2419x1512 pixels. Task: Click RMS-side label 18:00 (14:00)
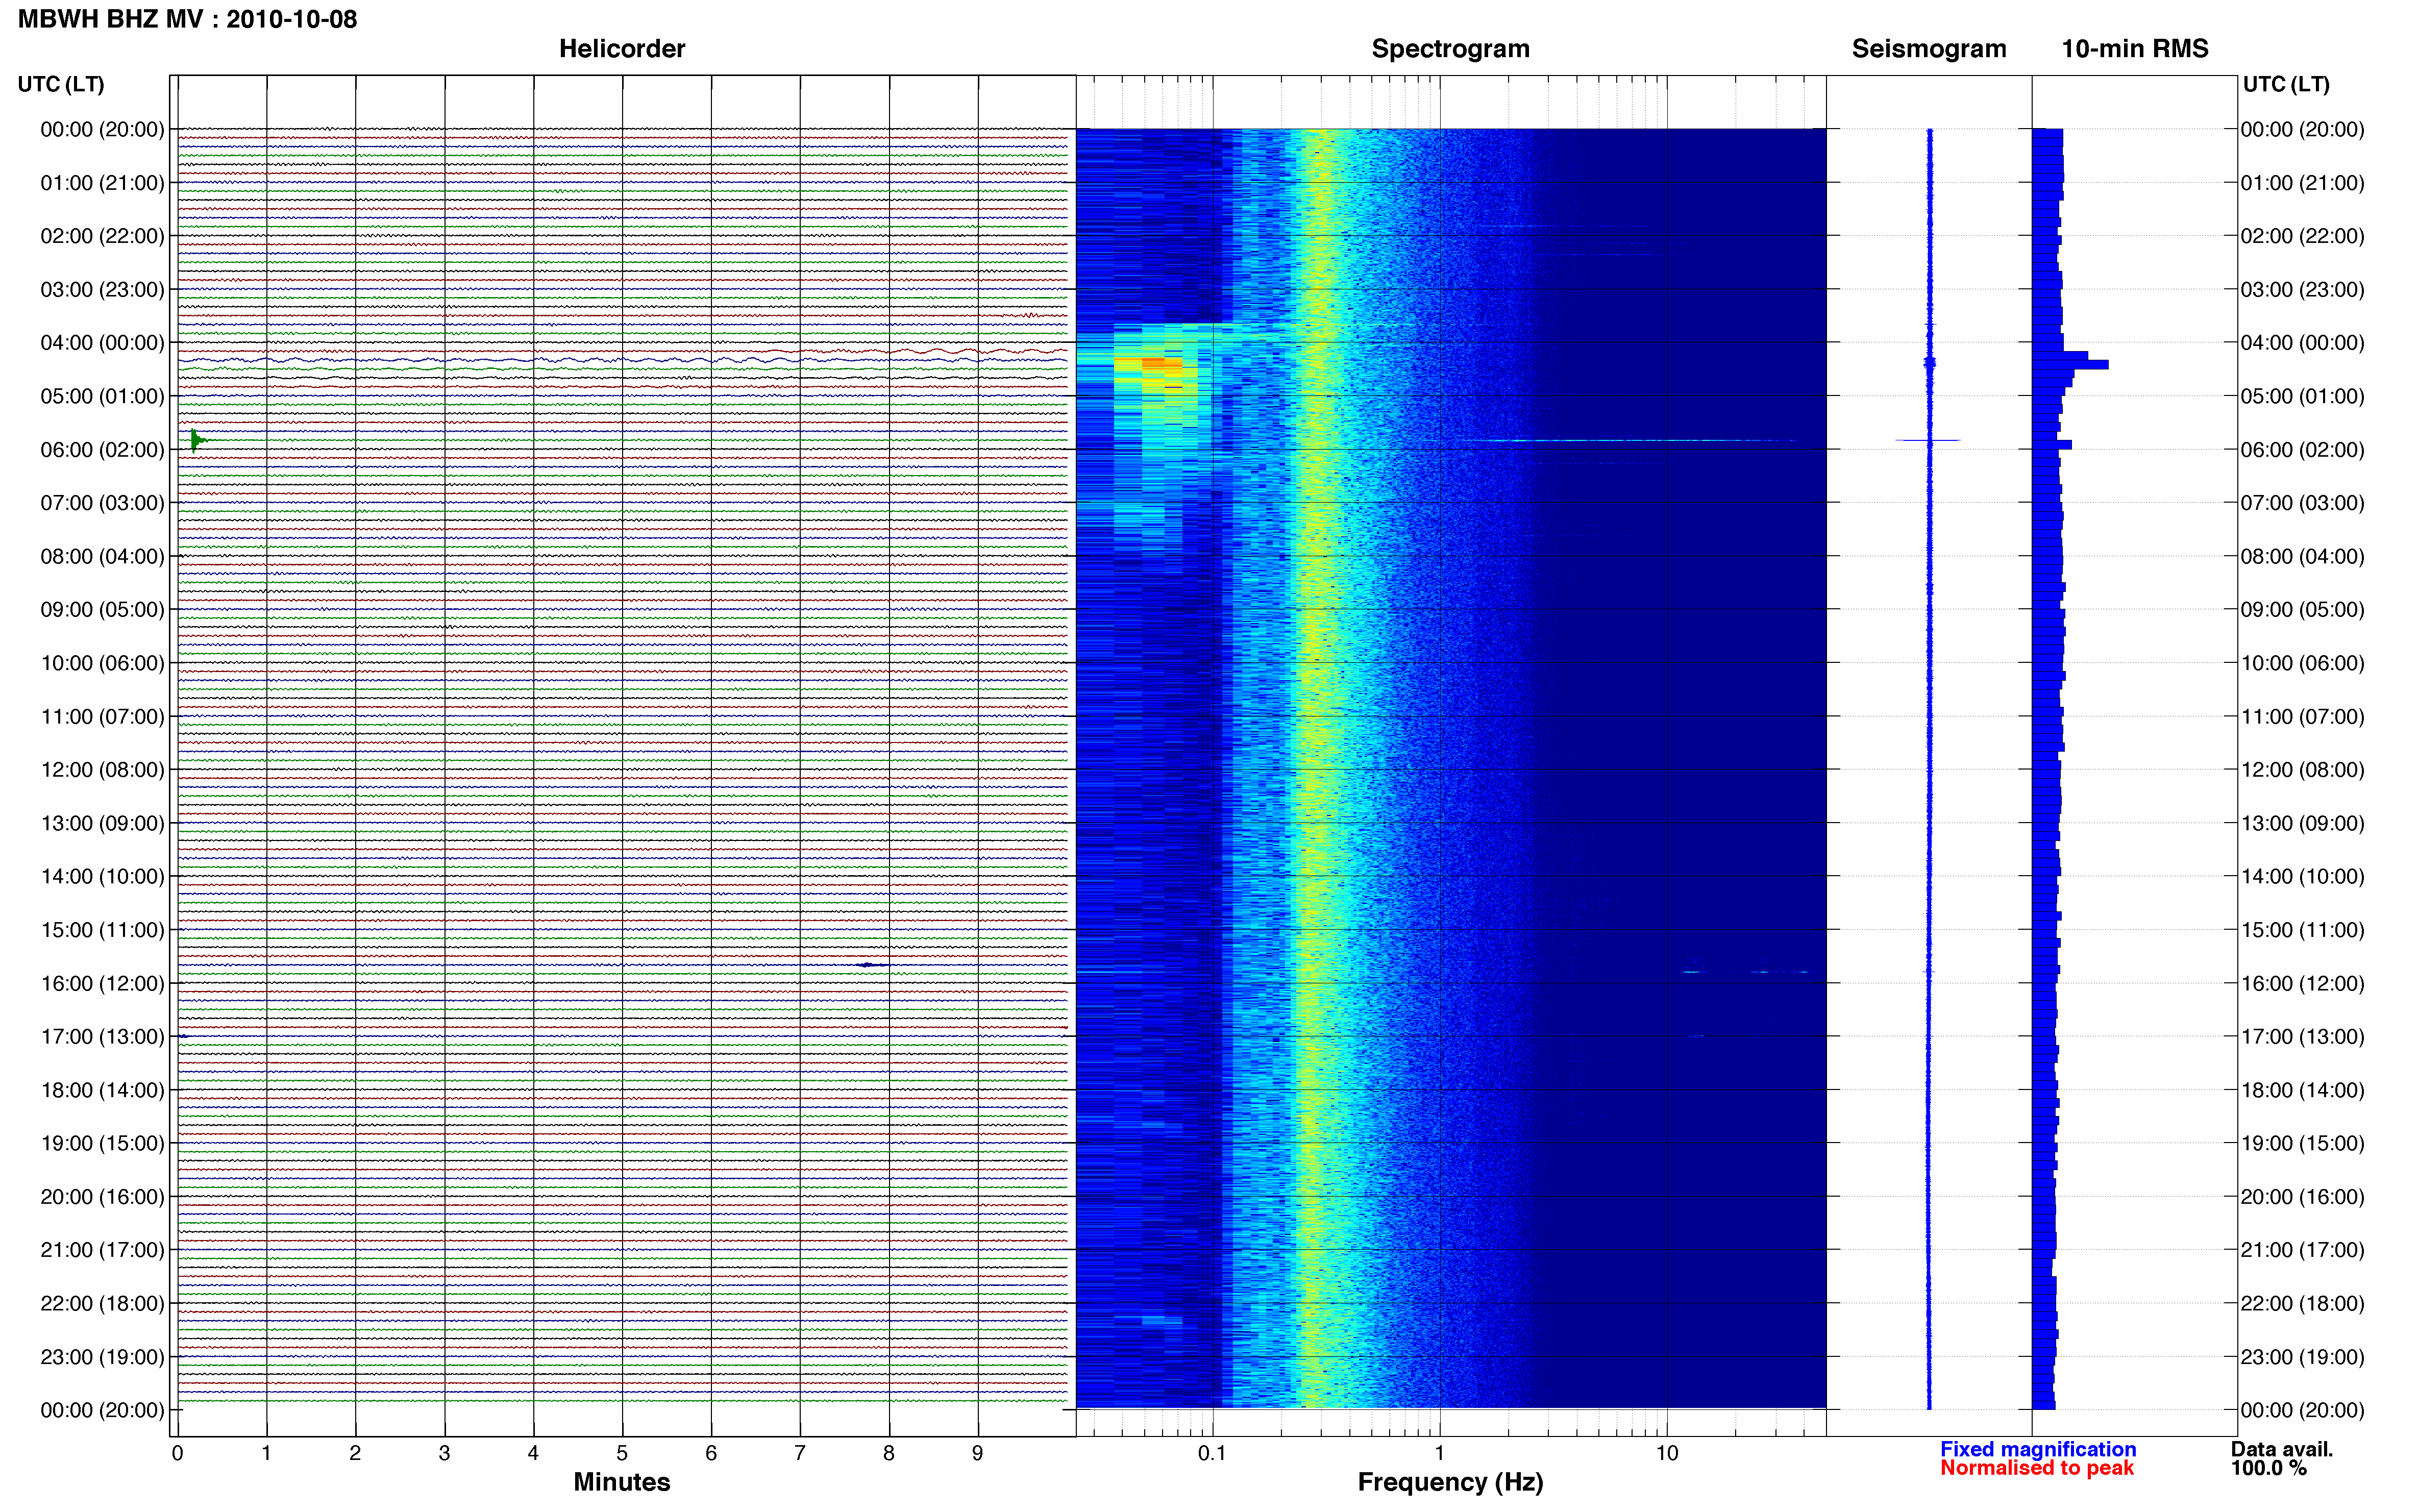[x=2302, y=1090]
